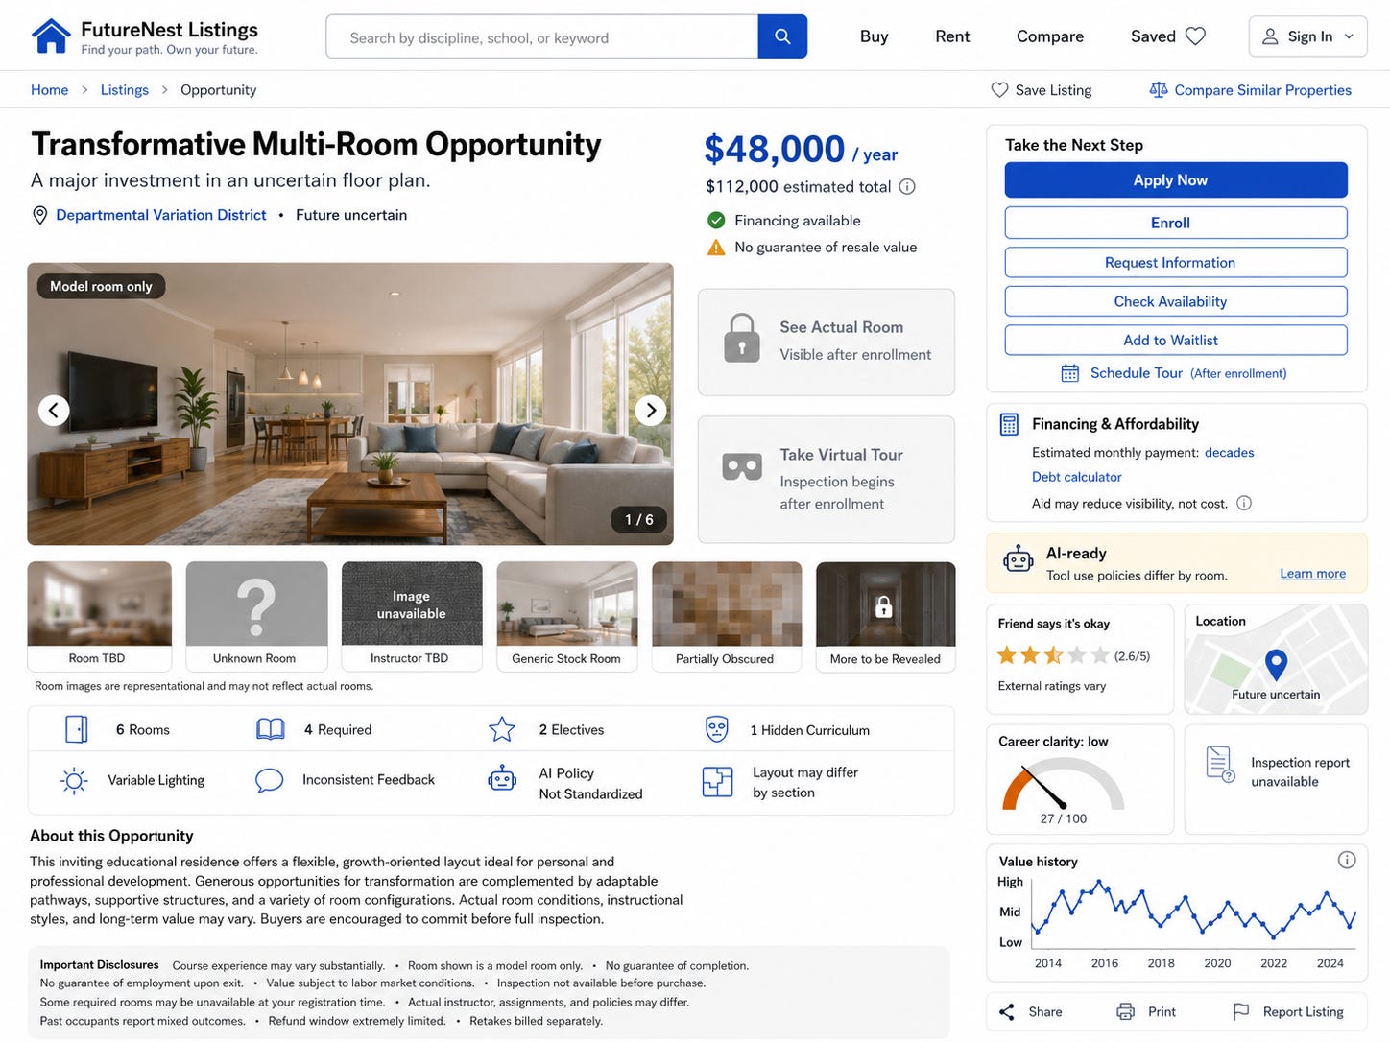Click the Career clarity gauge

[1063, 785]
